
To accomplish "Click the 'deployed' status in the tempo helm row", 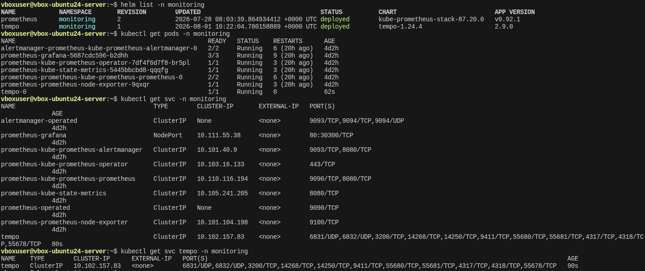I will (x=335, y=27).
